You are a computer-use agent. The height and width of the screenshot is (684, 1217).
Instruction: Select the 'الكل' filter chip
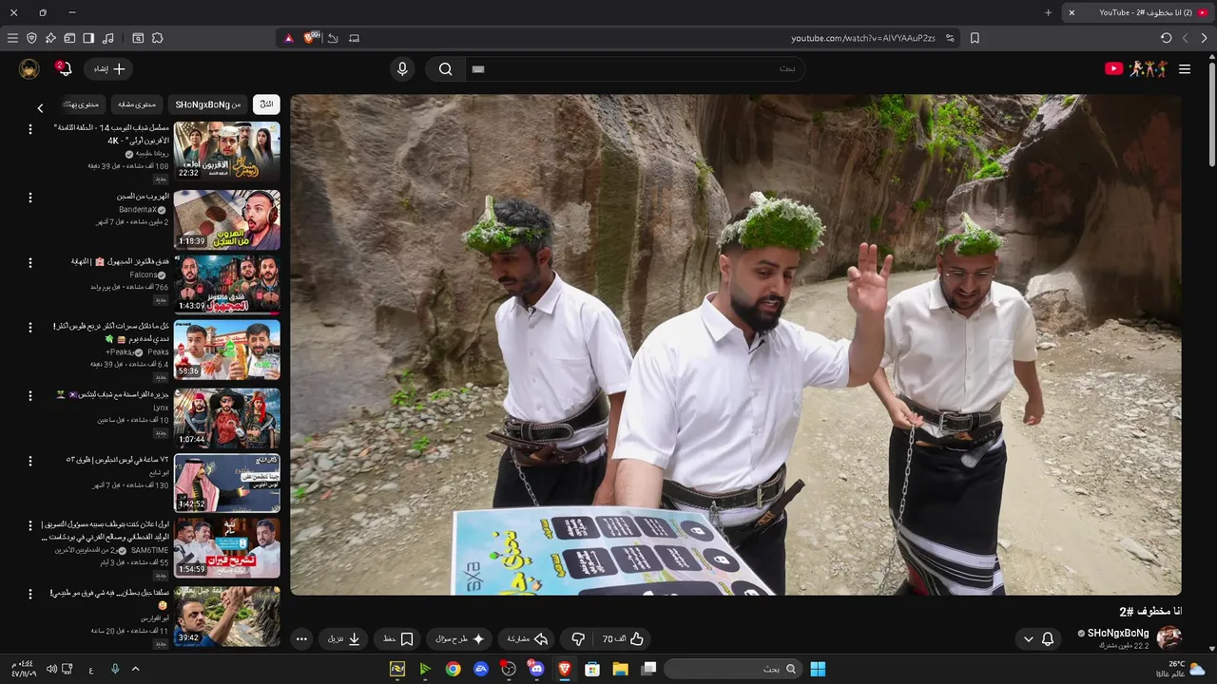pos(267,104)
